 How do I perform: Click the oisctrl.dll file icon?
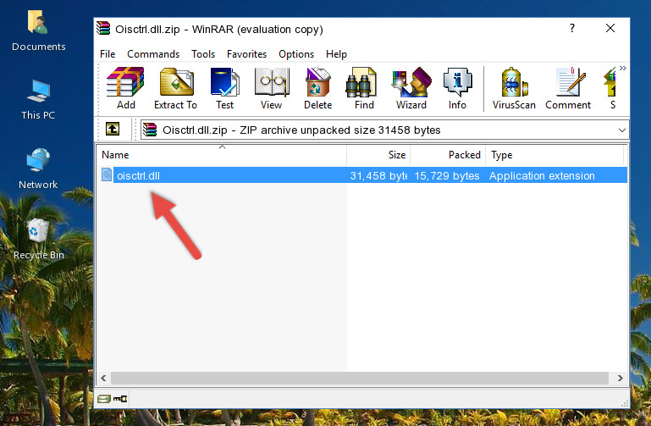pos(107,174)
